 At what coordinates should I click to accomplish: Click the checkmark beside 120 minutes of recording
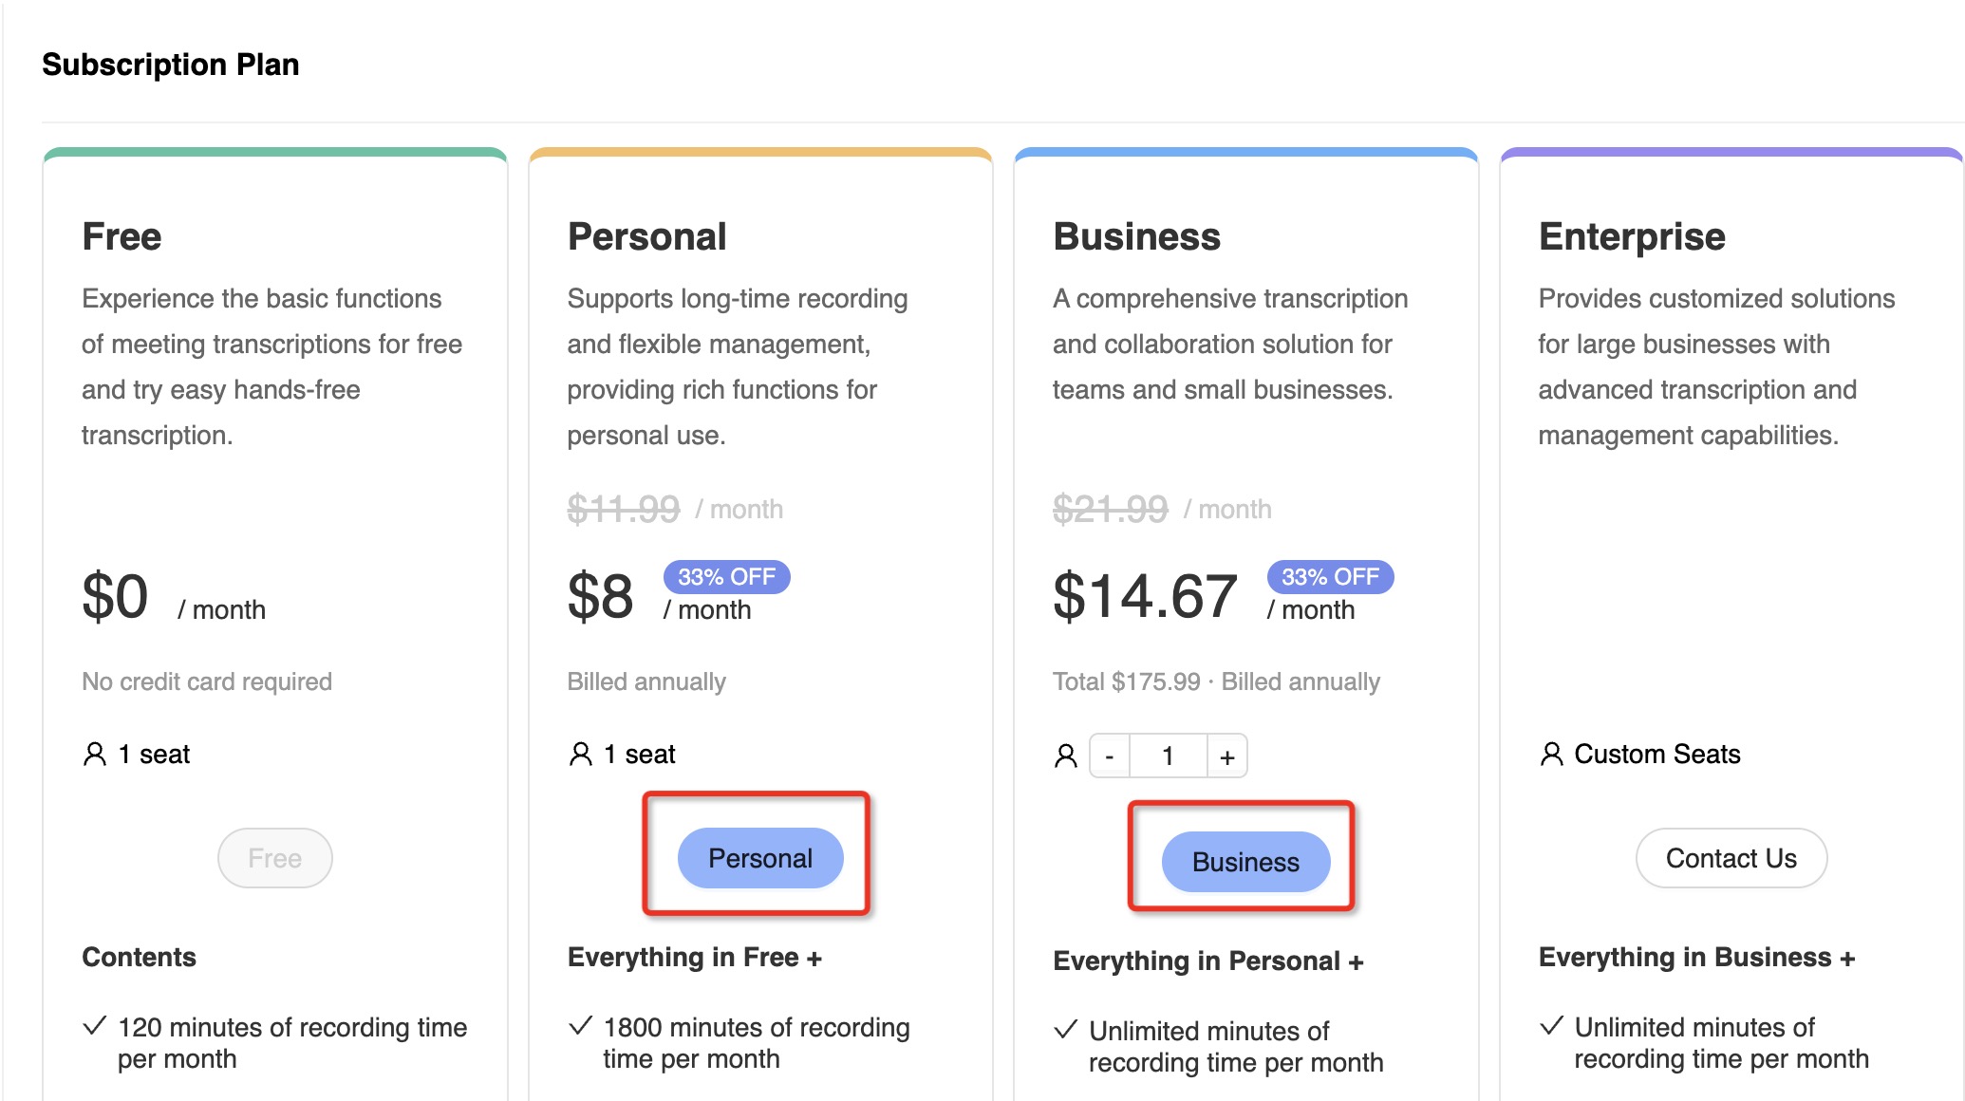pyautogui.click(x=94, y=1026)
